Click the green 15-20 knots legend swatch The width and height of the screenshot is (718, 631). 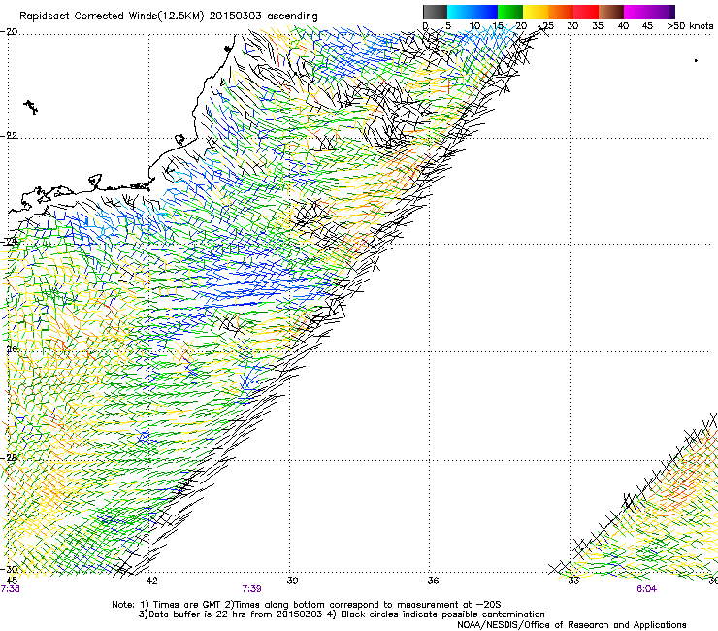[510, 12]
